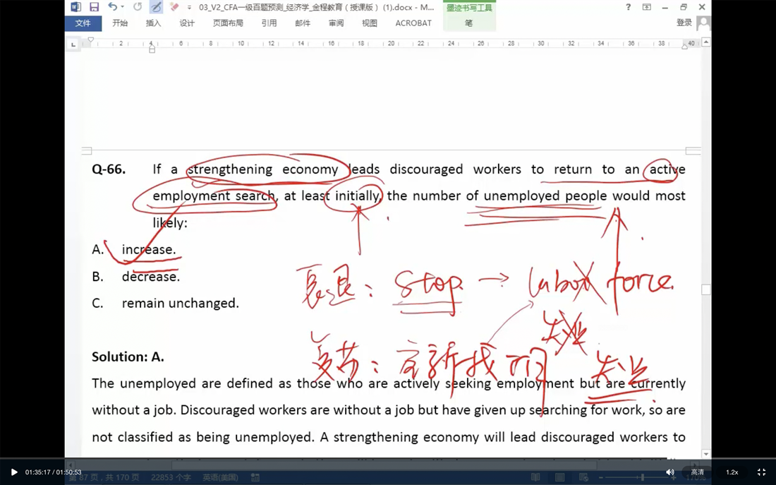Open Customize Quick Access Toolbar dropdown
The width and height of the screenshot is (776, 485).
click(x=189, y=8)
